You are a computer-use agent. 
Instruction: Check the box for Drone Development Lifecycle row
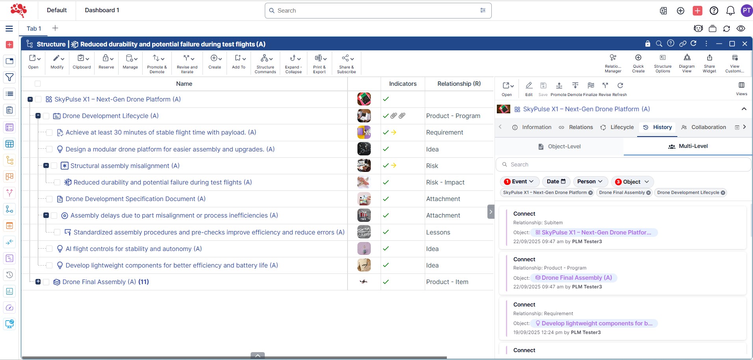(46, 116)
